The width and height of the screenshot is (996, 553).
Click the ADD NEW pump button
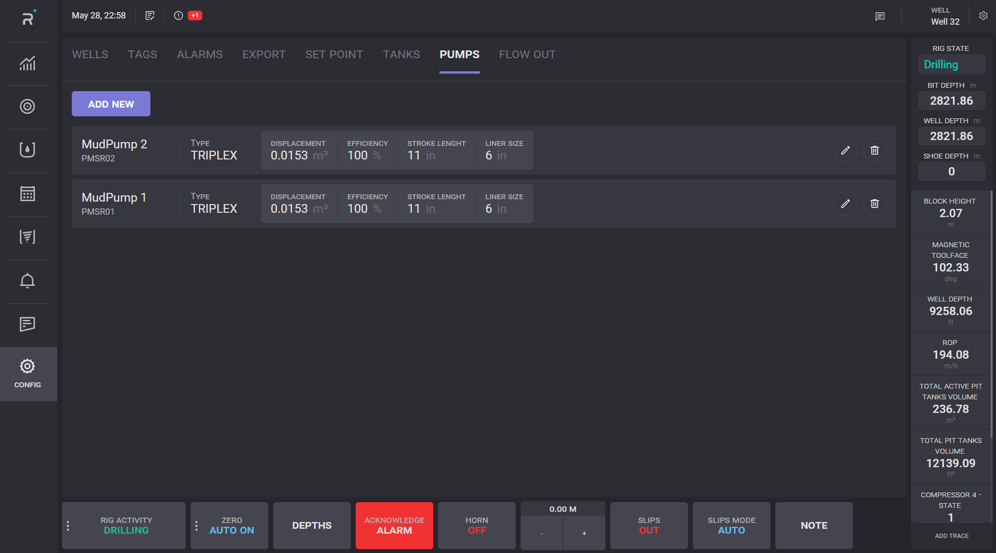(111, 104)
